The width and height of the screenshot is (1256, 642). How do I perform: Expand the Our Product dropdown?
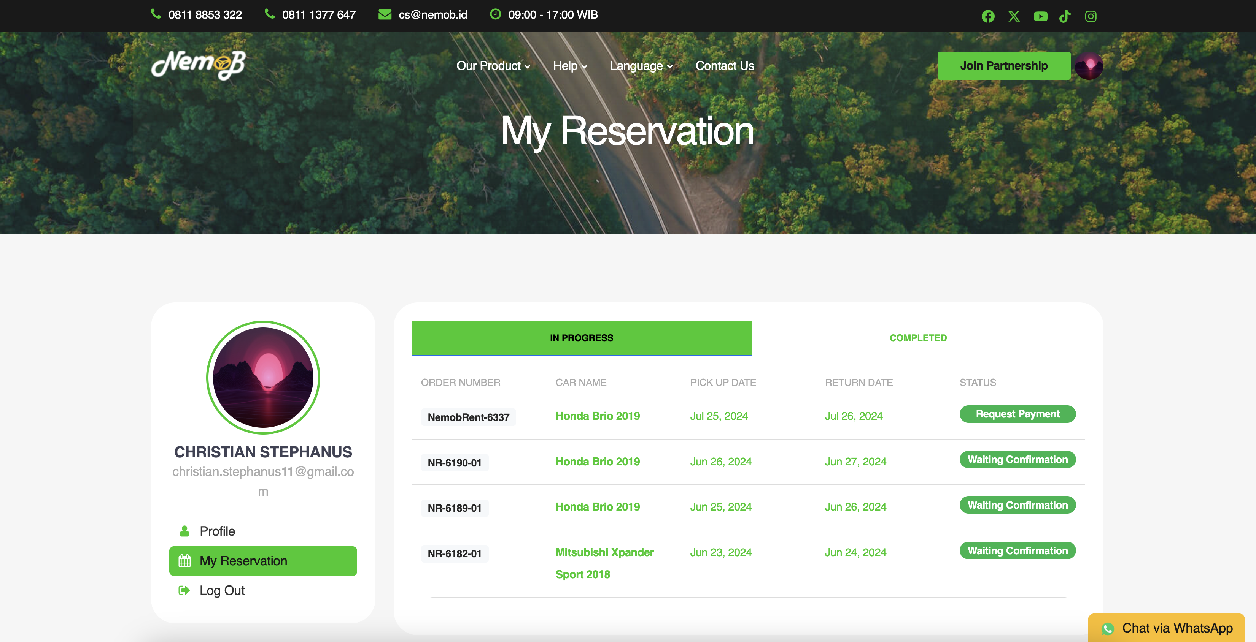493,66
